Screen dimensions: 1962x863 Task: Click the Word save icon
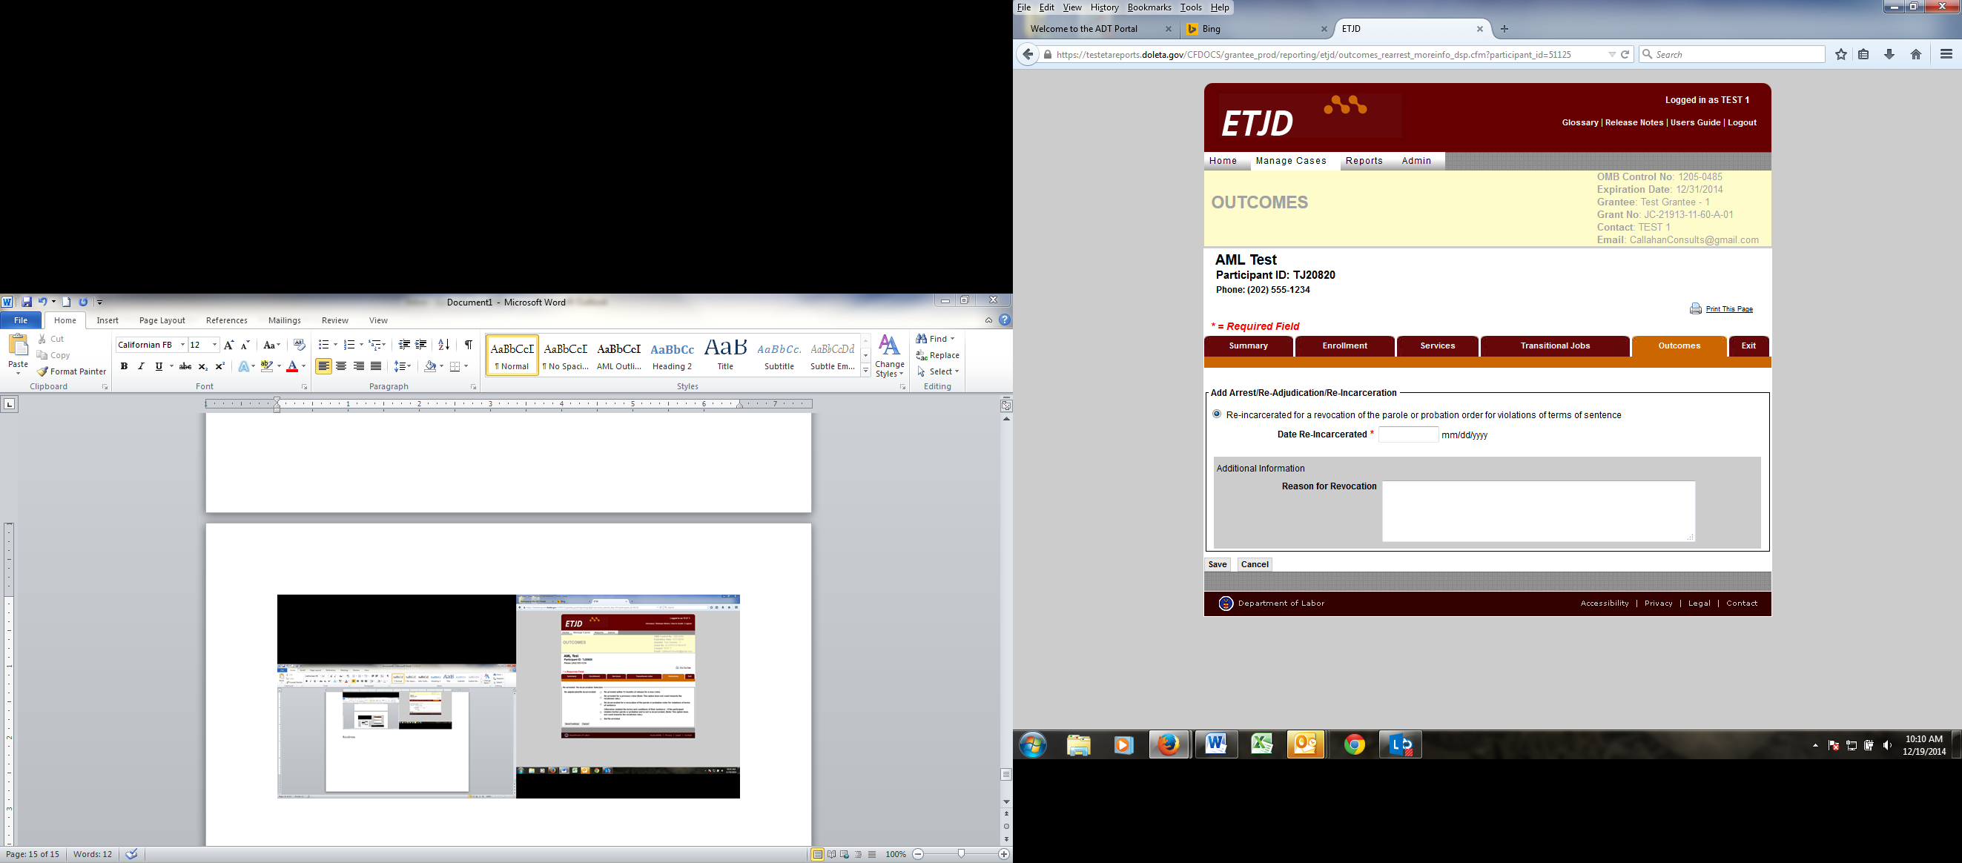27,302
